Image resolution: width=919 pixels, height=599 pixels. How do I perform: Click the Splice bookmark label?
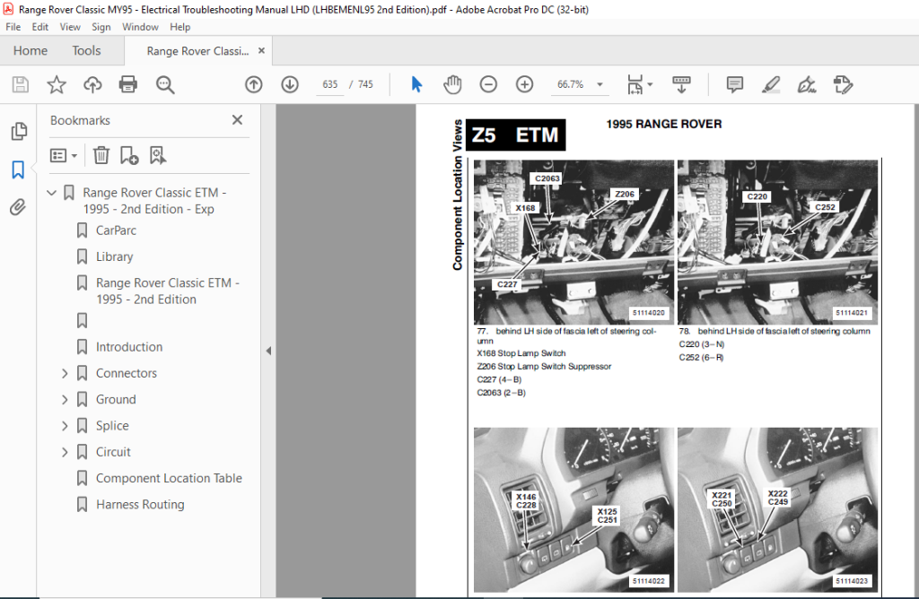tap(112, 426)
